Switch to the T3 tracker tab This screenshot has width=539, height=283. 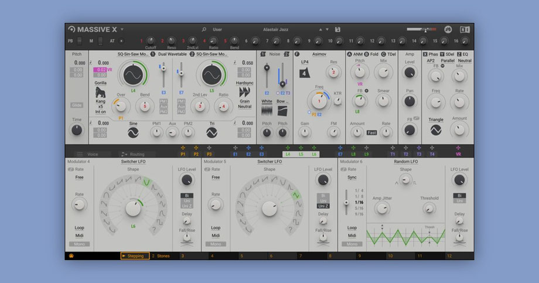(419, 155)
